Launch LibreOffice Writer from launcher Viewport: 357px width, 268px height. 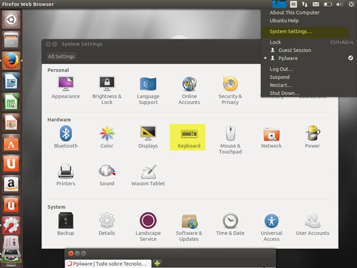(11, 81)
